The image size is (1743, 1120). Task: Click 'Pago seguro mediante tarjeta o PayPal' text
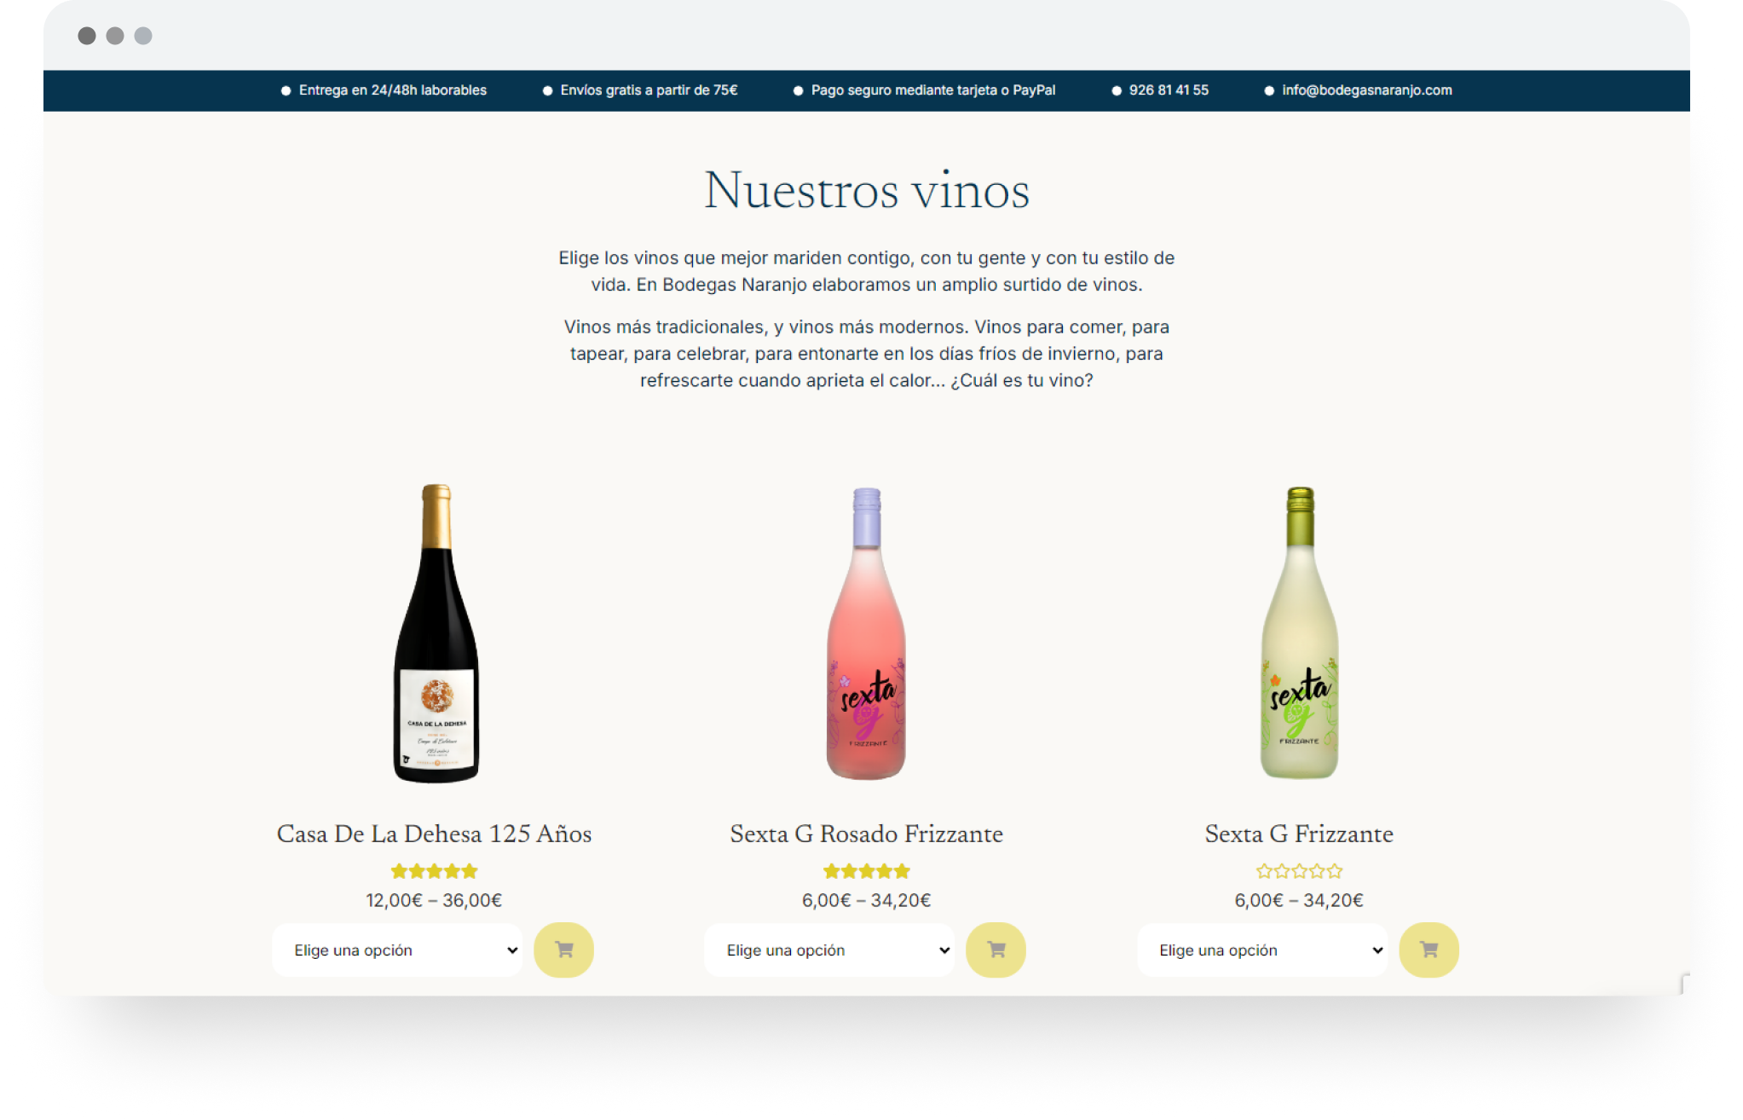pos(932,90)
